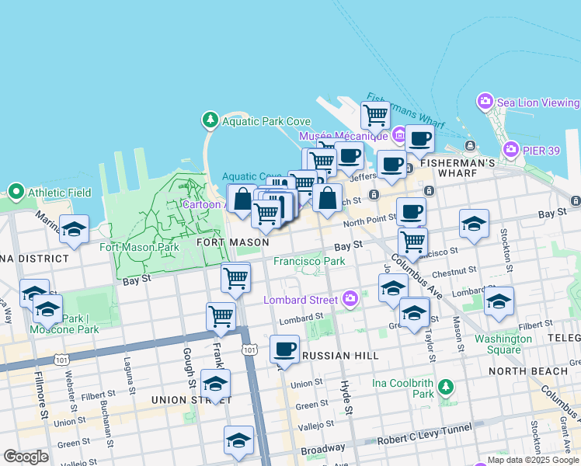
Task: Open the graduation cap marker on Union Street label
Action: point(216,386)
